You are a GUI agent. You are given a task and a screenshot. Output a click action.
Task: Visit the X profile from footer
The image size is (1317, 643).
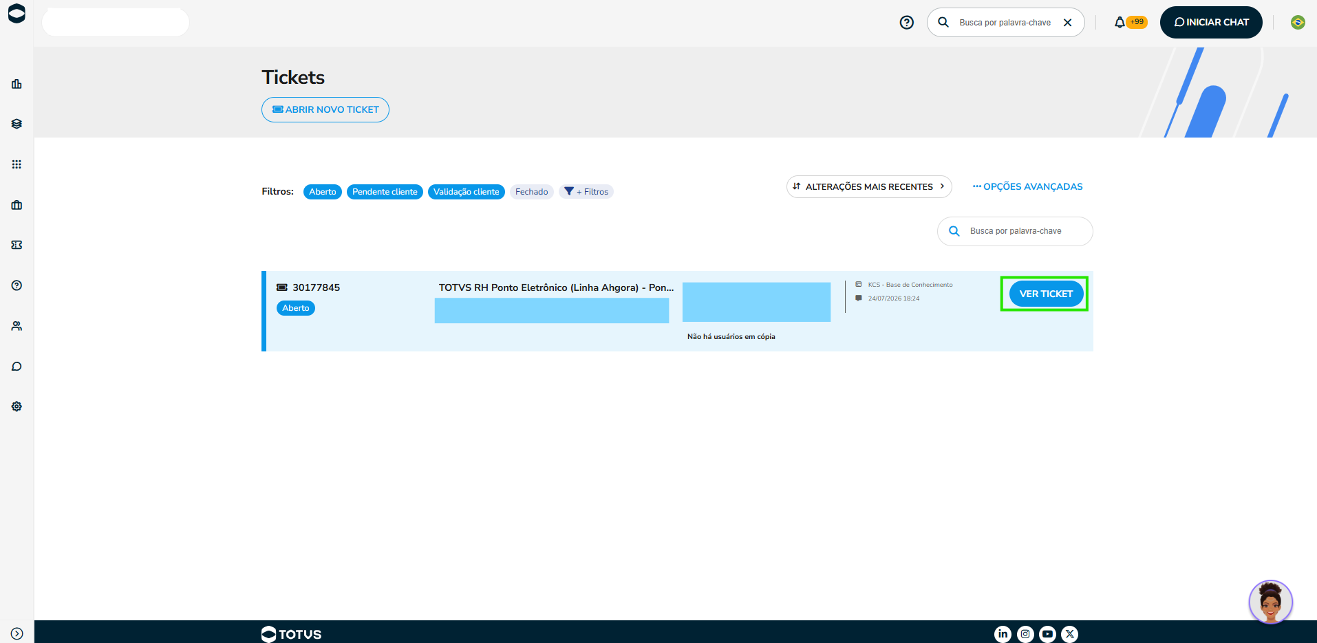(1069, 634)
